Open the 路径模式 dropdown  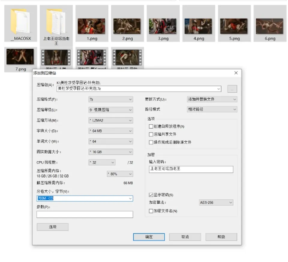pos(212,109)
